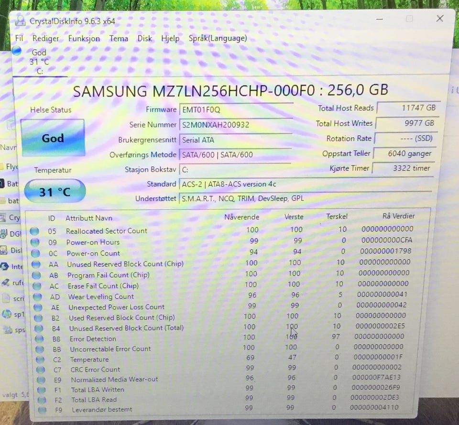
Task: Click the Verste column header
Action: coord(294,217)
